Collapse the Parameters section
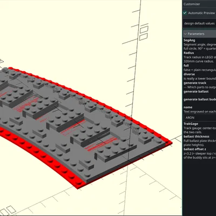The image size is (216, 216). tap(199, 34)
